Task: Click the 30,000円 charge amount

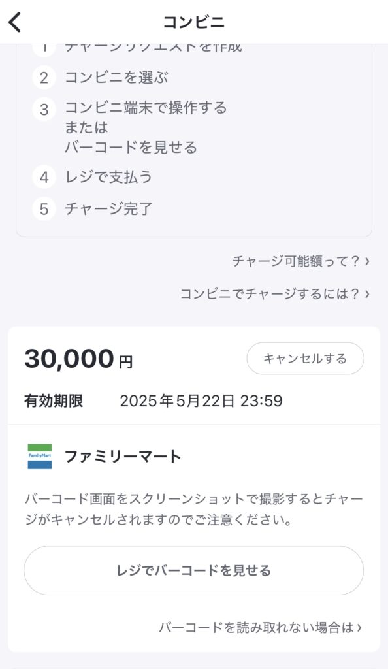Action: pos(72,358)
